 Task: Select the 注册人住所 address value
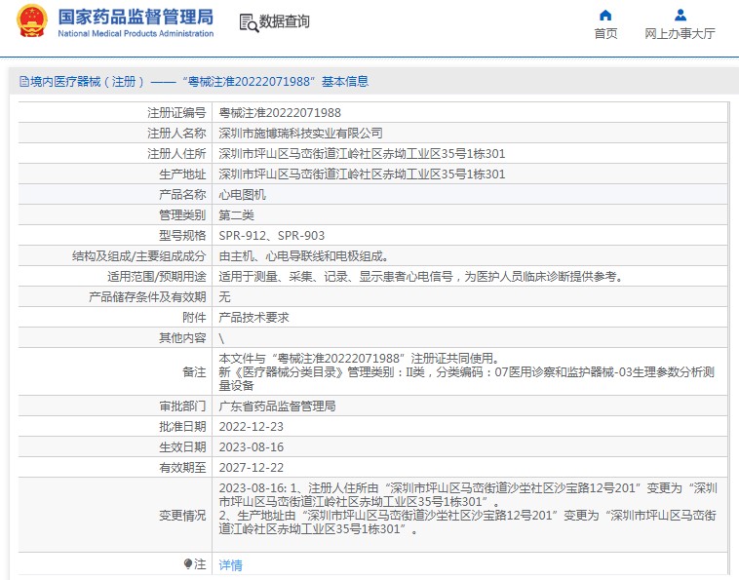pyautogui.click(x=362, y=154)
